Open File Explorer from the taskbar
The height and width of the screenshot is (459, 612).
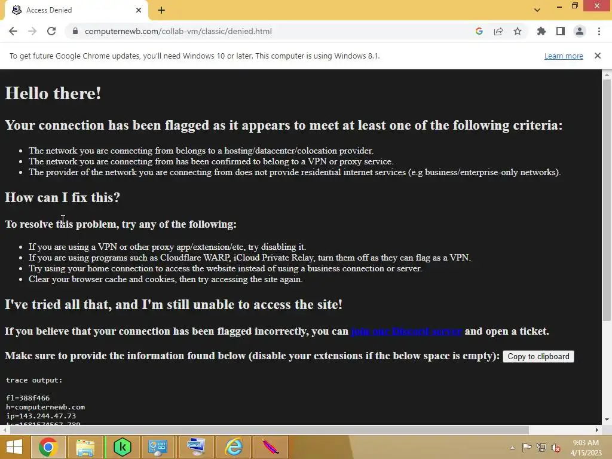point(85,447)
